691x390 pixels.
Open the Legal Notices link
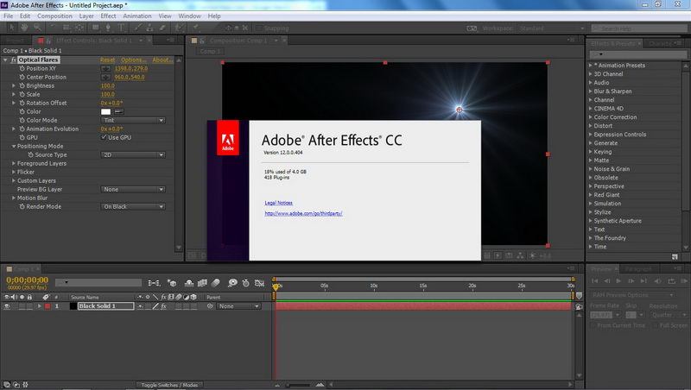(278, 203)
